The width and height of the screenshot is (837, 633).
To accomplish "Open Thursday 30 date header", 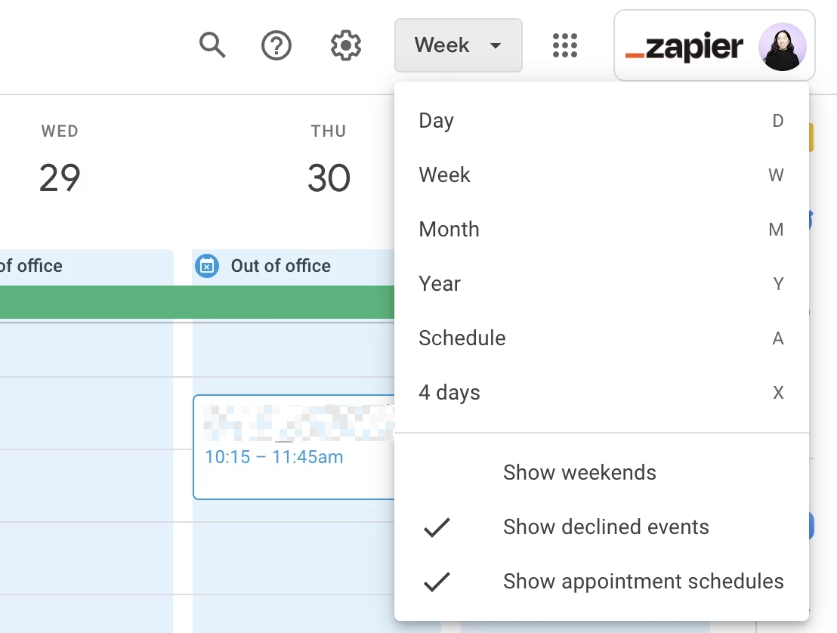I will coord(329,178).
